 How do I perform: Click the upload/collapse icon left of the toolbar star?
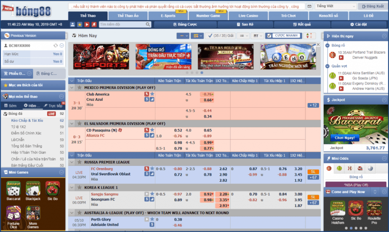(72, 24)
